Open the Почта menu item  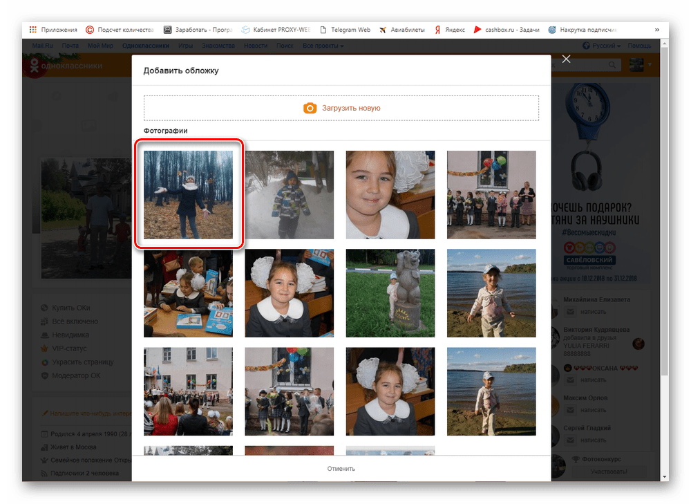70,46
